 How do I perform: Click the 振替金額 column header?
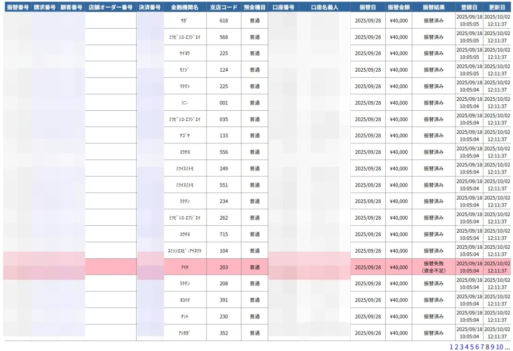(399, 8)
